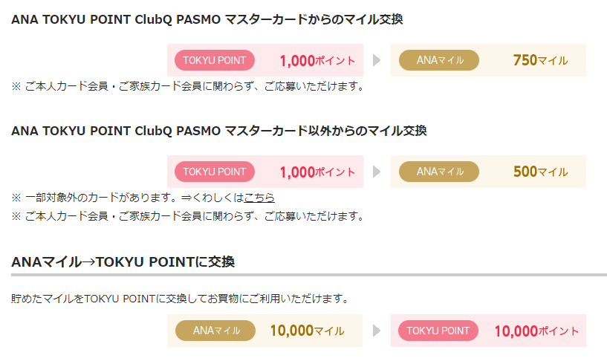Click the ANAマイル→TOKYU POINTに交換 heading
Screen dimensions: 607x364
pyautogui.click(x=123, y=262)
